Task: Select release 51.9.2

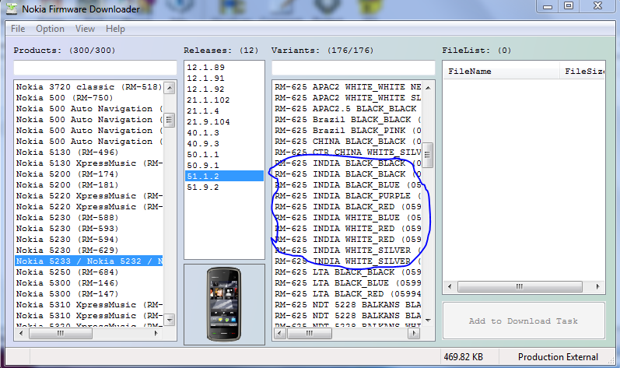Action: pyautogui.click(x=224, y=187)
